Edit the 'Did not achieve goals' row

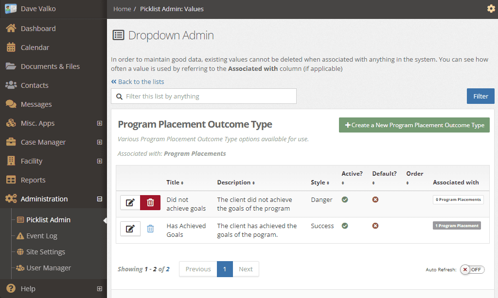[x=130, y=202]
